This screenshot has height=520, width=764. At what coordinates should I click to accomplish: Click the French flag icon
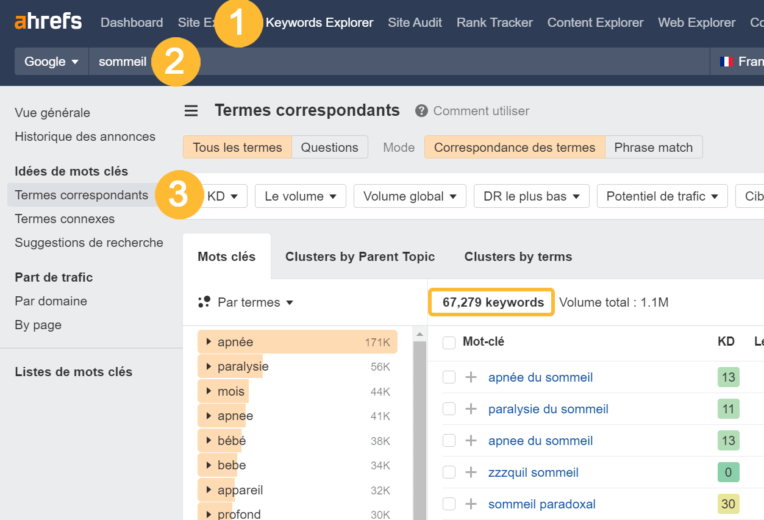726,61
